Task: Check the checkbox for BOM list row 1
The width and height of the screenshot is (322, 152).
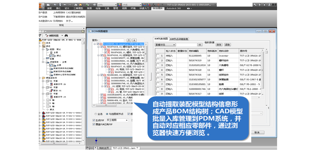Action: [x=157, y=56]
